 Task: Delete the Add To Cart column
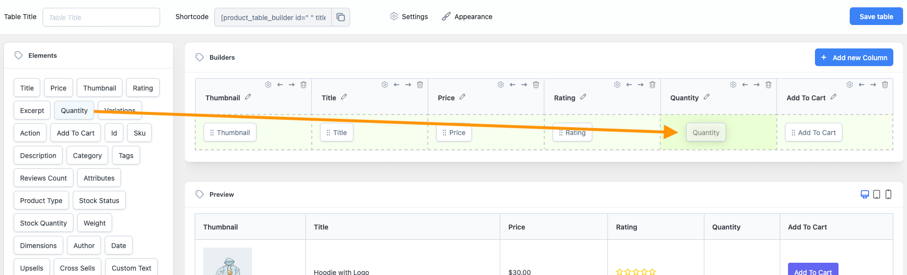coord(885,85)
